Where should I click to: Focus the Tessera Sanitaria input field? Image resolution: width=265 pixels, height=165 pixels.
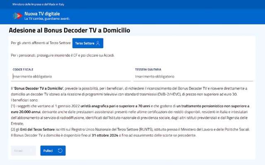coord(193,76)
